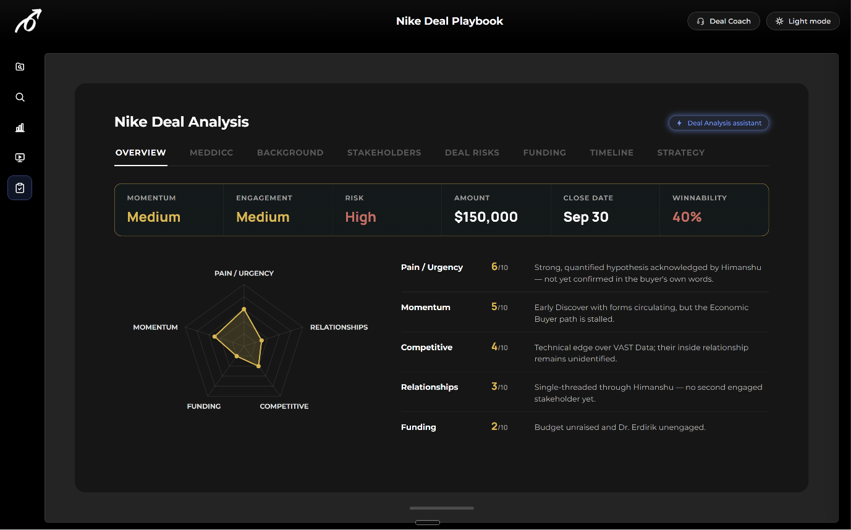Switch to the TIMELINE tab
Viewport: 851px width, 530px height.
coord(611,153)
